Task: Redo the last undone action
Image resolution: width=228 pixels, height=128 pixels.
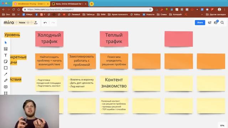Action: tap(53, 23)
